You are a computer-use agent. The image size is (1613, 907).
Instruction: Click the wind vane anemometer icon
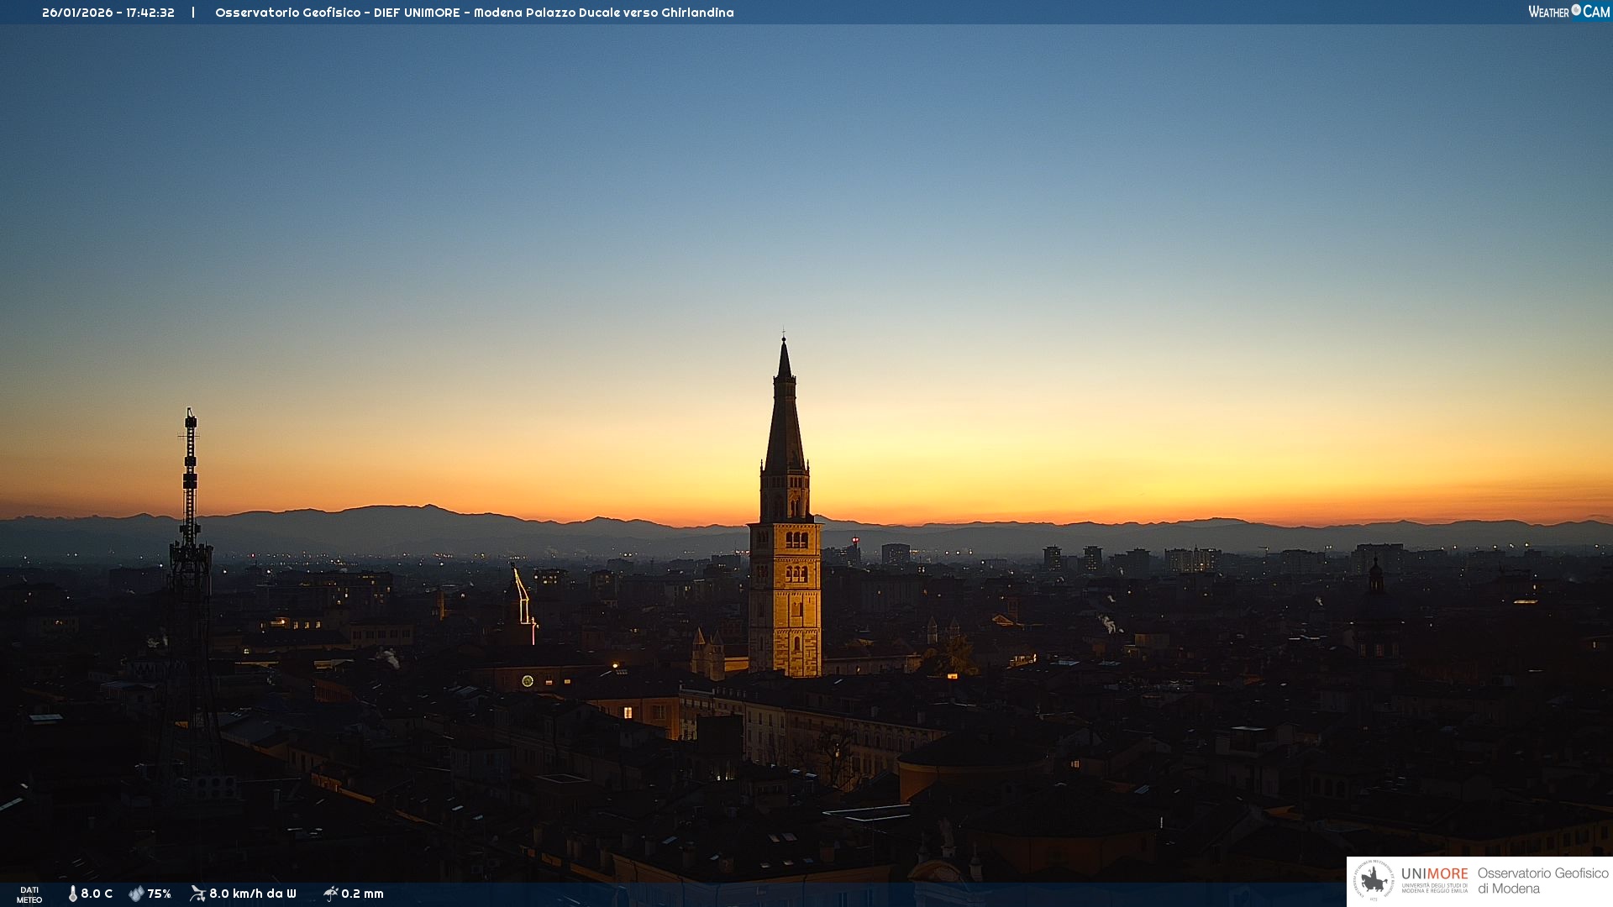197,894
